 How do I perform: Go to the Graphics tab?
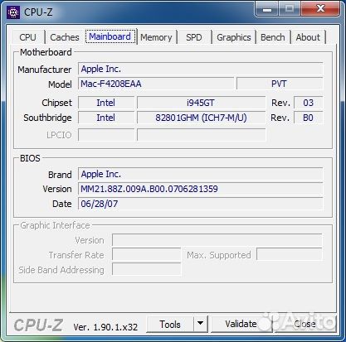pos(234,37)
